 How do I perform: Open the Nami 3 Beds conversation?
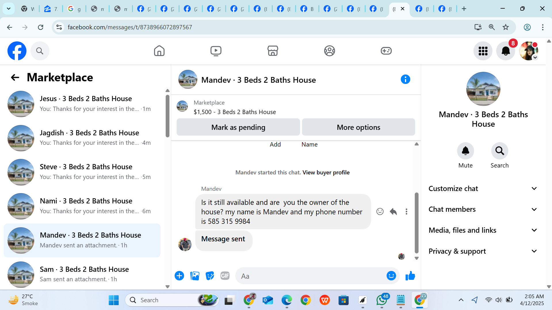[x=82, y=206]
